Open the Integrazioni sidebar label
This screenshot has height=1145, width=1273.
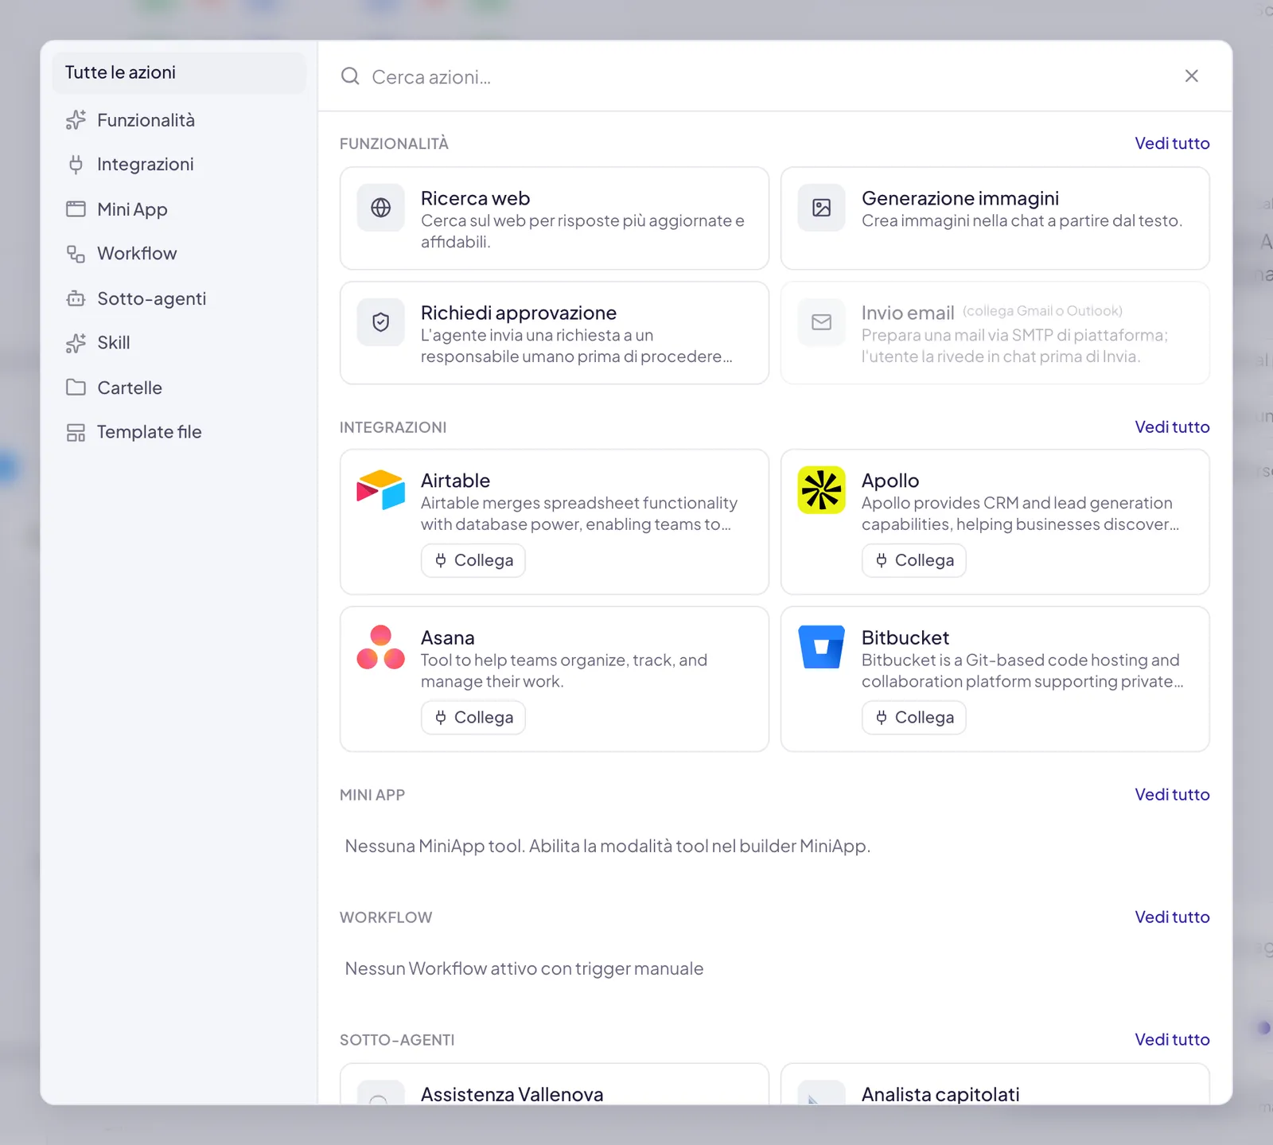coord(146,165)
